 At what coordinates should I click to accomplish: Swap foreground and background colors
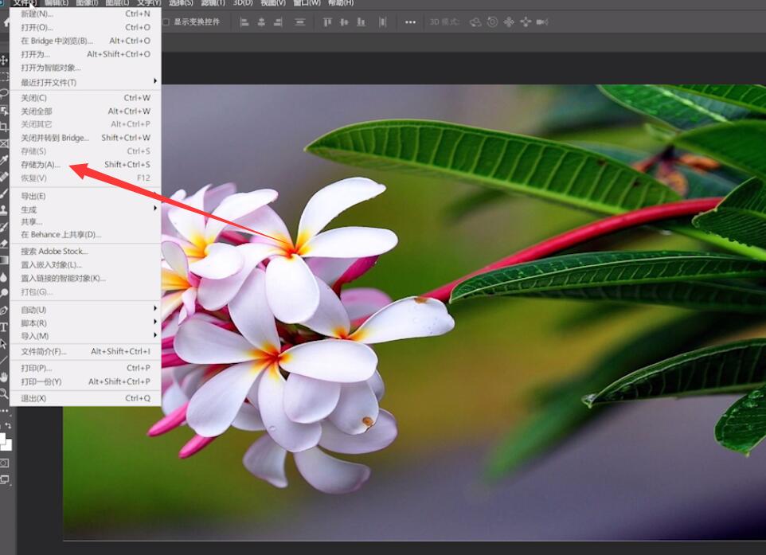point(8,425)
